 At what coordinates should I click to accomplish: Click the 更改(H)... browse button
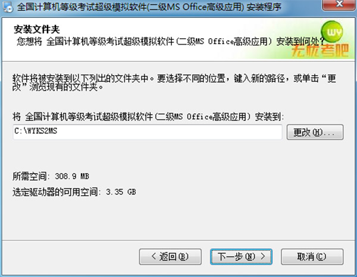tap(315, 132)
